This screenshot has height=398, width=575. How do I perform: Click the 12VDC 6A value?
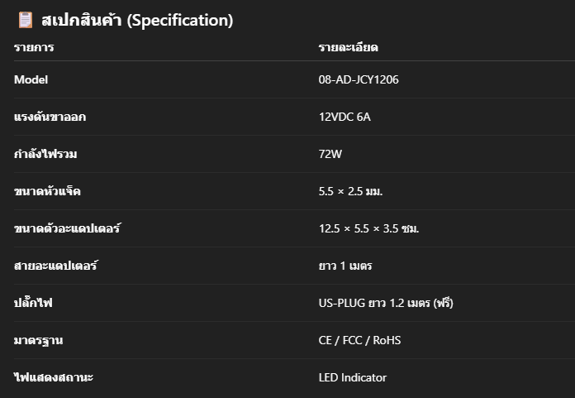[345, 117]
